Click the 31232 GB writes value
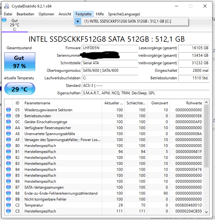The height and width of the screenshot is (220, 215). point(194,63)
